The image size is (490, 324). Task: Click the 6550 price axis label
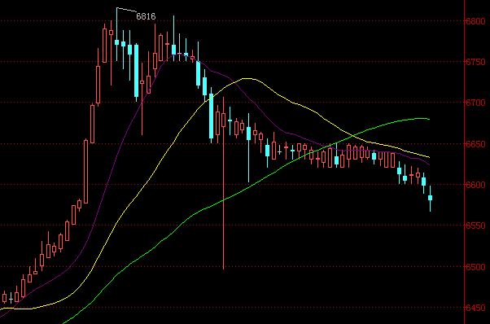point(475,225)
